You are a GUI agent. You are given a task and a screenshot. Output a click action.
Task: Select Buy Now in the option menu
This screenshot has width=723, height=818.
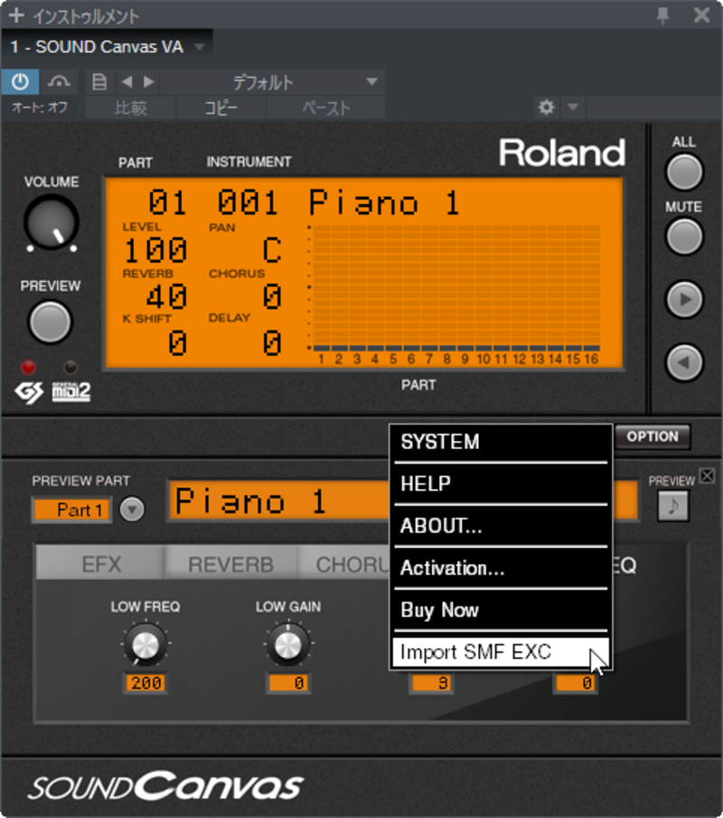[x=501, y=610]
